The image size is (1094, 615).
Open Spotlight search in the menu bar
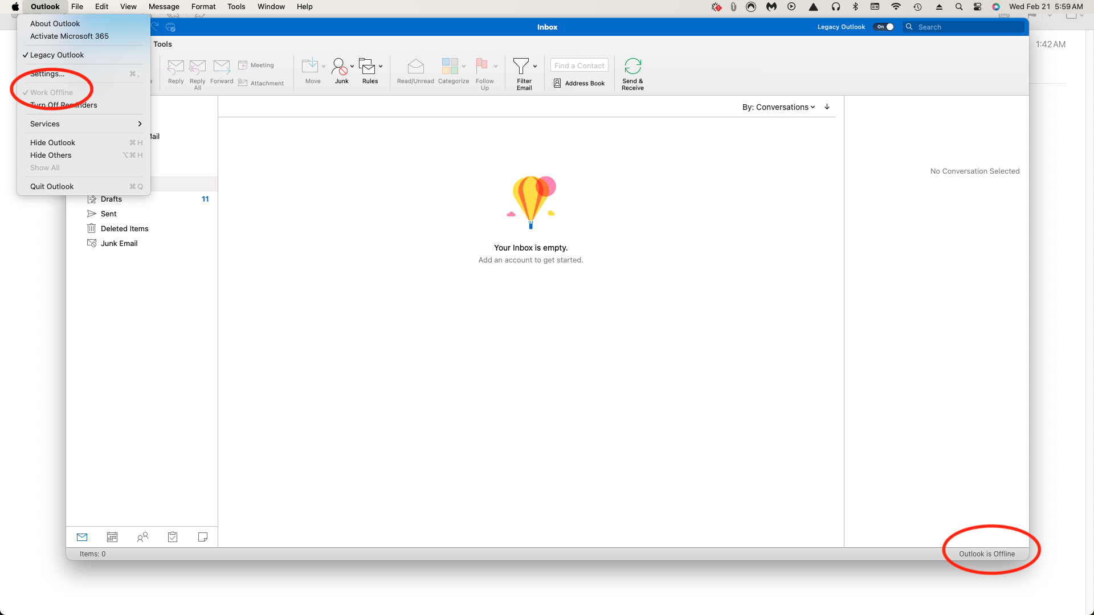click(x=959, y=6)
